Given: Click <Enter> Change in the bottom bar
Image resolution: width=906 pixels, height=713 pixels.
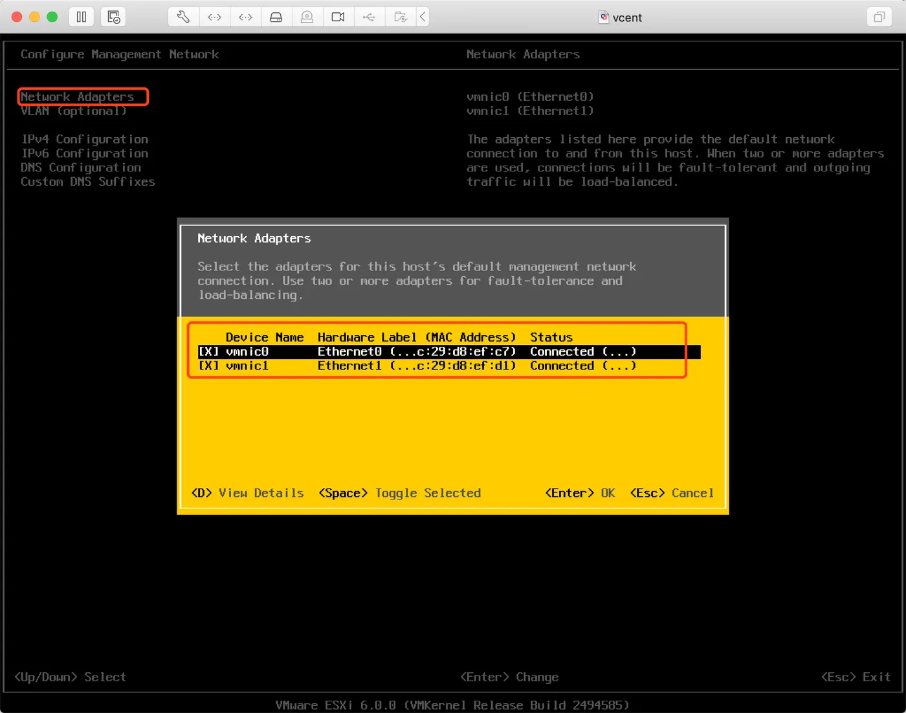Looking at the screenshot, I should pyautogui.click(x=509, y=677).
